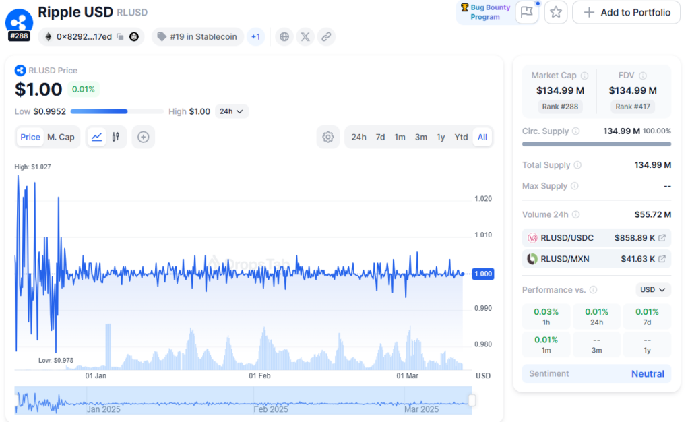Click the Ripple USD logo icon

point(19,22)
